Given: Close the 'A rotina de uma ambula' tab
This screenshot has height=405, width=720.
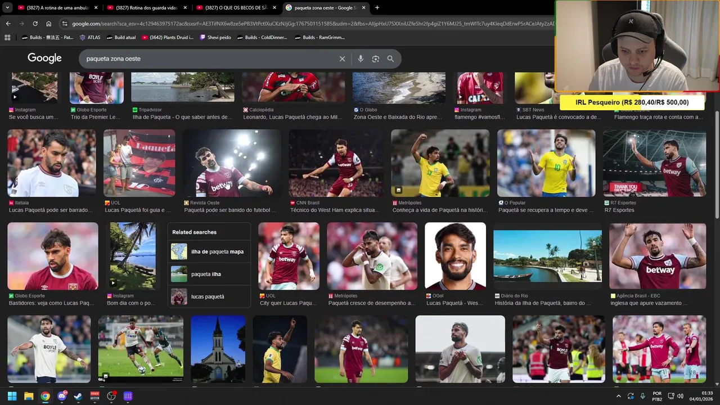Looking at the screenshot, I should point(96,8).
